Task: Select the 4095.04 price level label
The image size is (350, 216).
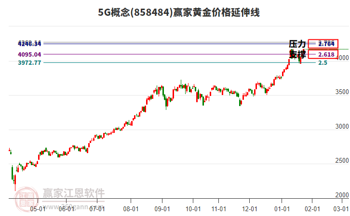Action: point(29,54)
